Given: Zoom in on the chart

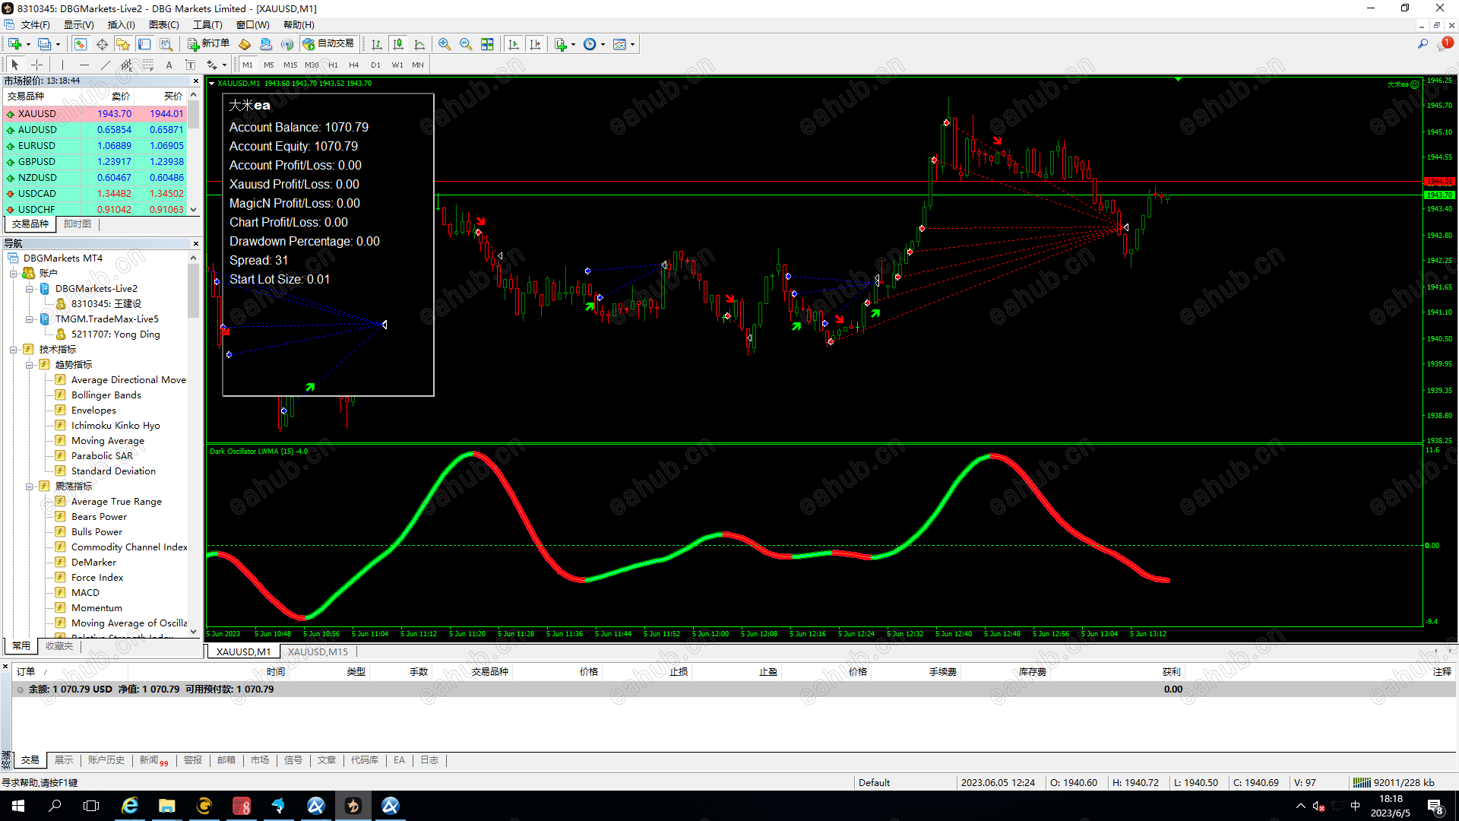Looking at the screenshot, I should click(x=445, y=44).
